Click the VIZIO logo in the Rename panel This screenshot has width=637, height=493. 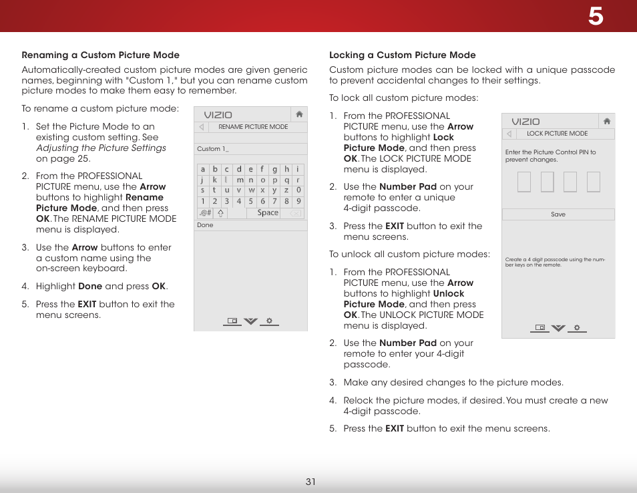(218, 115)
